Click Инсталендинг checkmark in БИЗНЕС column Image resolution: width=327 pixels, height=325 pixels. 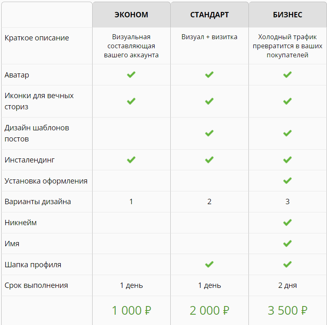point(287,160)
